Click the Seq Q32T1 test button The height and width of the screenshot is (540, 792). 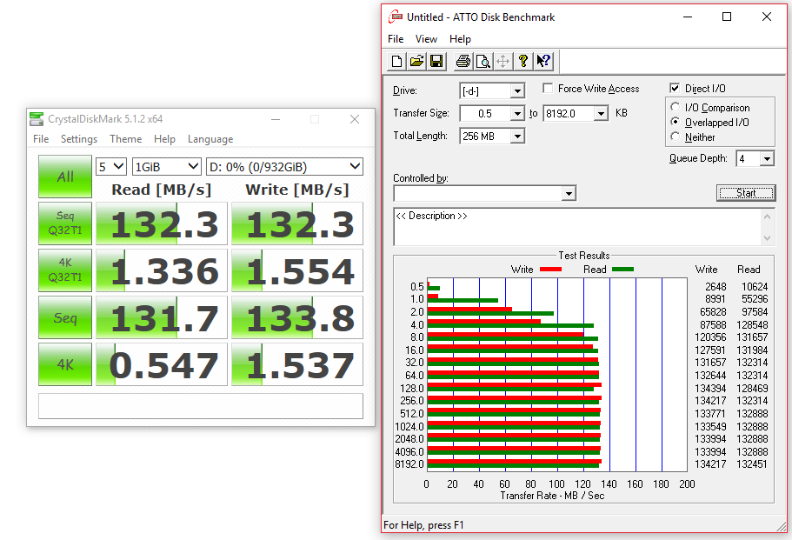(65, 223)
